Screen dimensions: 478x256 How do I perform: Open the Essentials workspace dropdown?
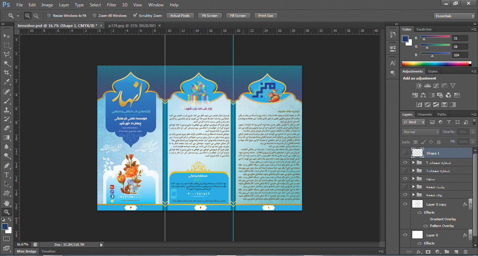(x=454, y=16)
